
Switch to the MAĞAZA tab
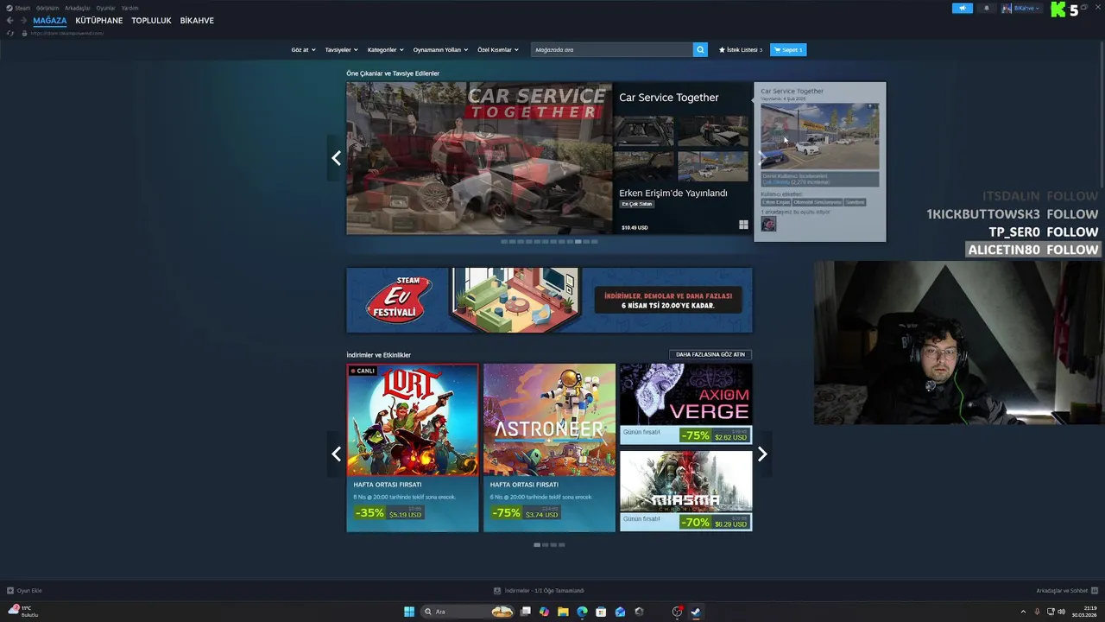(50, 20)
